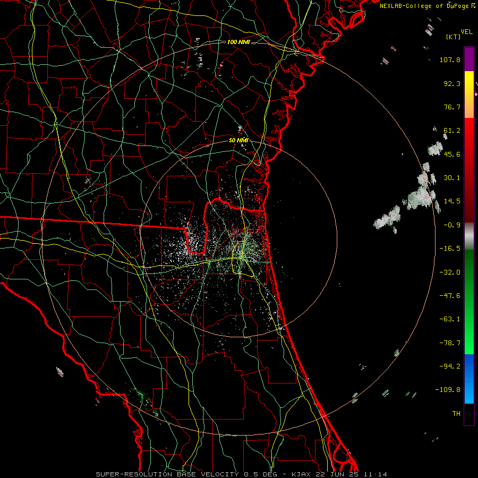This screenshot has width=478, height=478.
Task: Click the -63.1 value on velocity scale
Action: [x=450, y=319]
